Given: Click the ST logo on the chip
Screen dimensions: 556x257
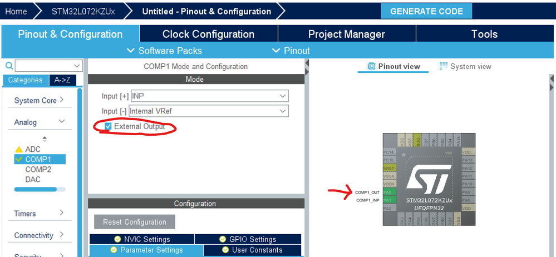Looking at the screenshot, I should [x=429, y=179].
